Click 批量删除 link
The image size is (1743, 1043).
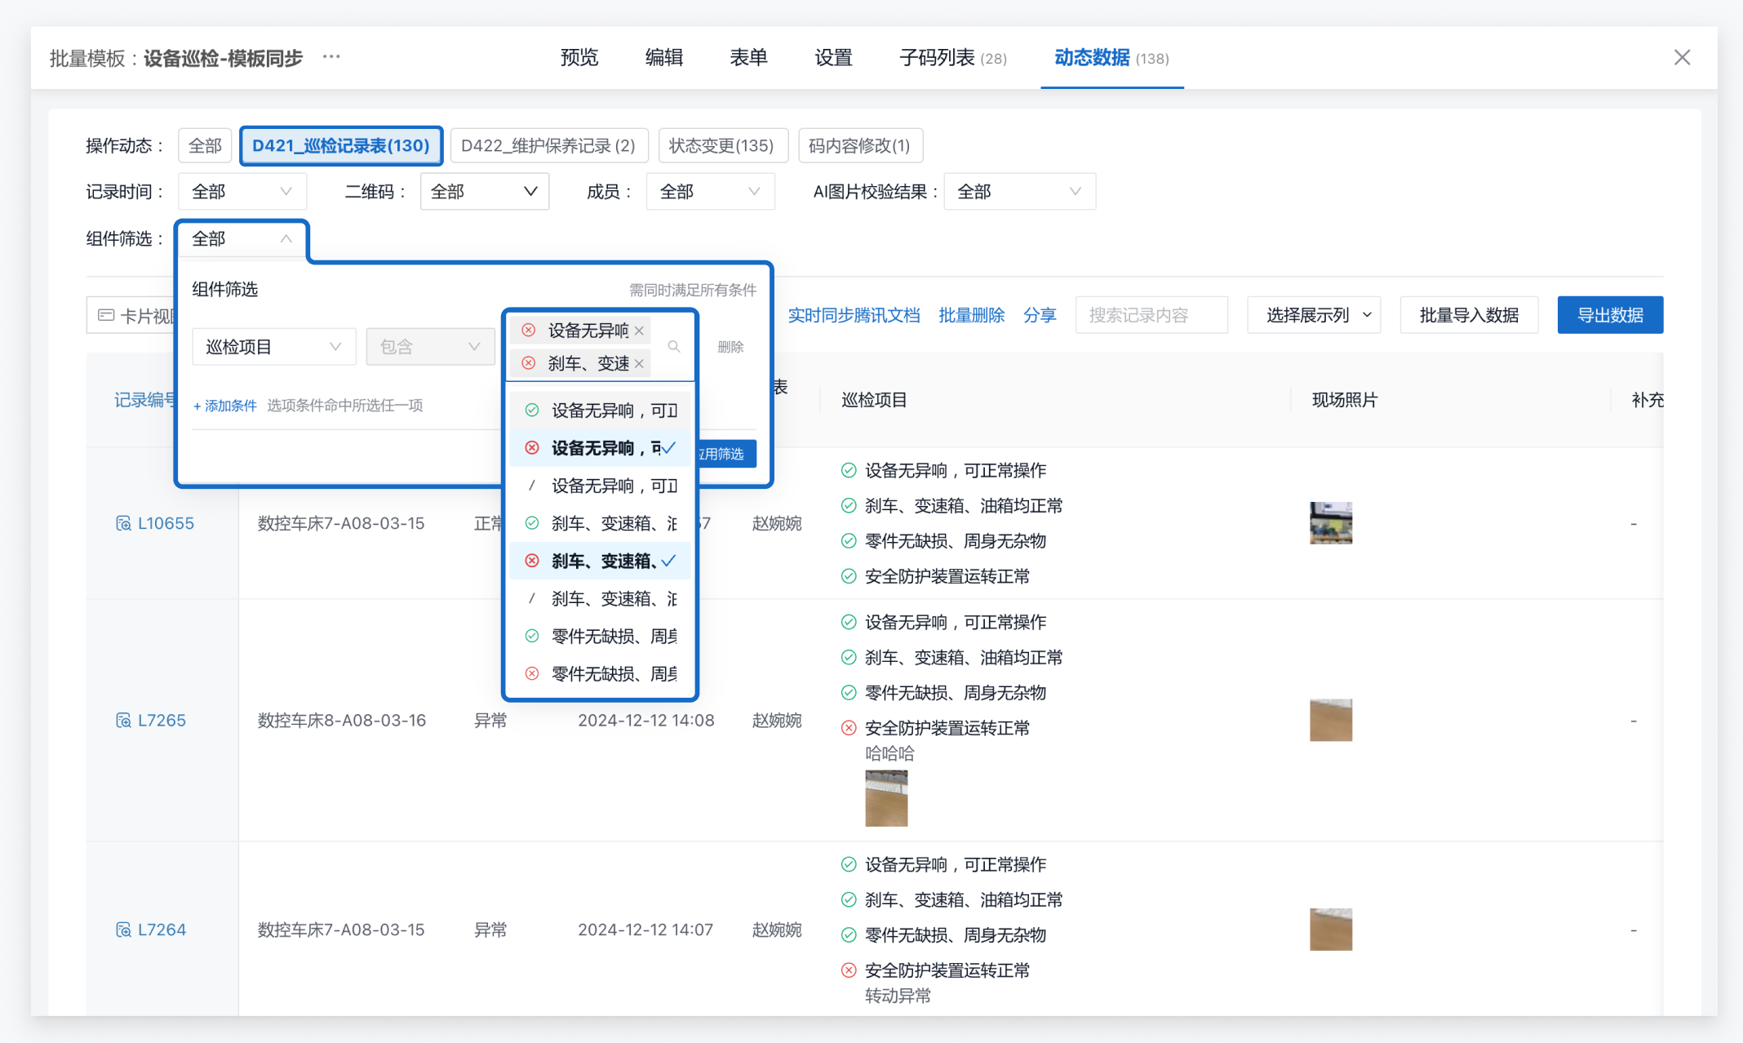[x=971, y=315]
